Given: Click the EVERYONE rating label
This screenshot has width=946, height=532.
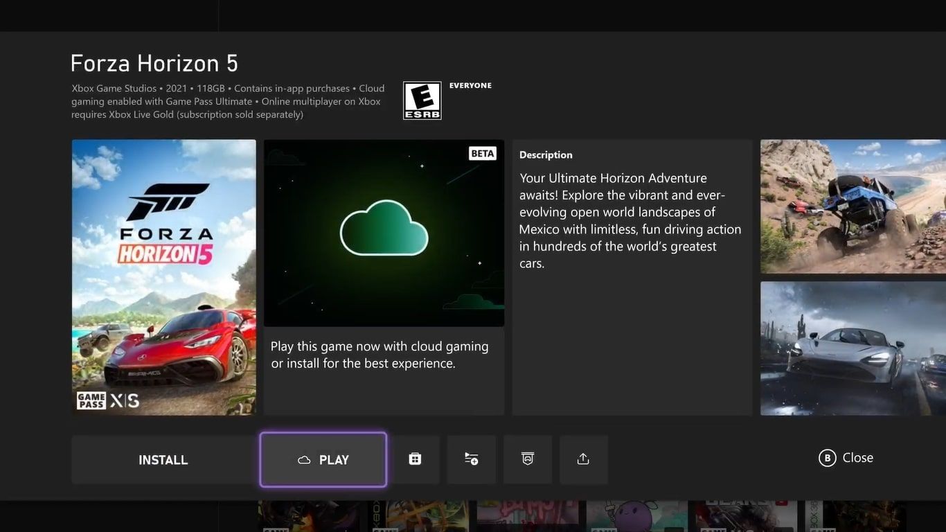Looking at the screenshot, I should pyautogui.click(x=470, y=86).
